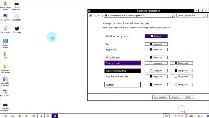Change the Button Foreground color
The width and height of the screenshot is (209, 118).
[156, 85]
